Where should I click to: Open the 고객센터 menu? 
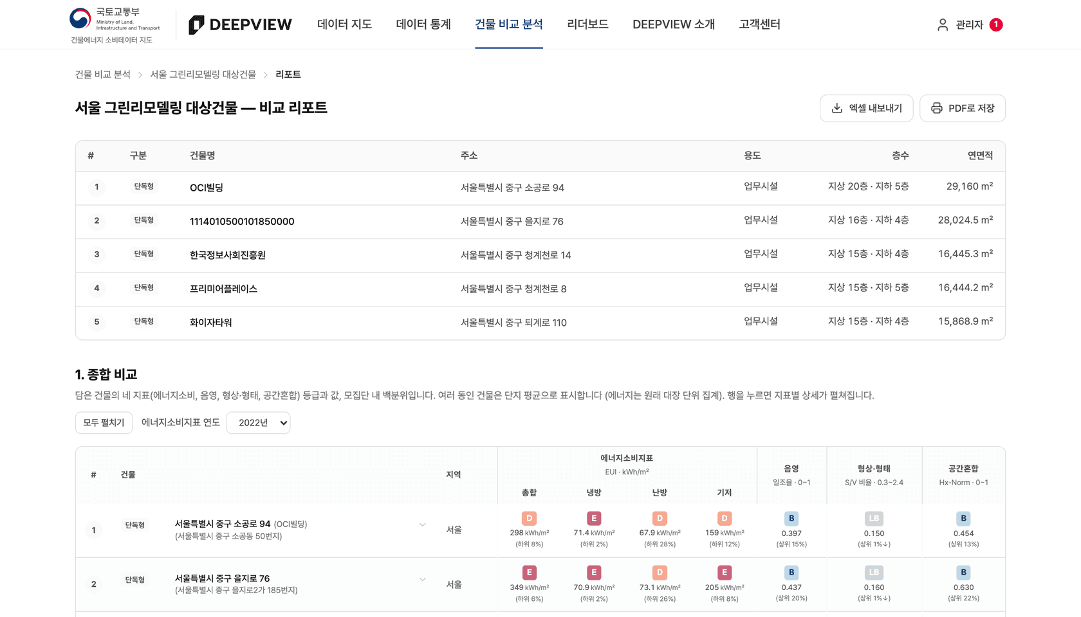tap(759, 24)
